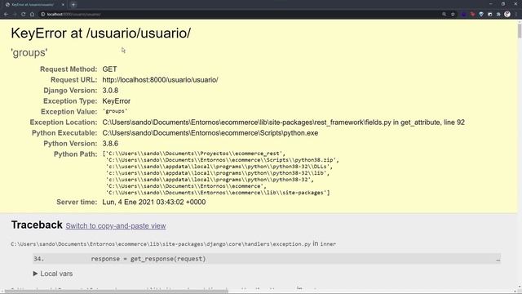
Task: Click the Exception Value 'groups' monospace text
Action: click(115, 111)
